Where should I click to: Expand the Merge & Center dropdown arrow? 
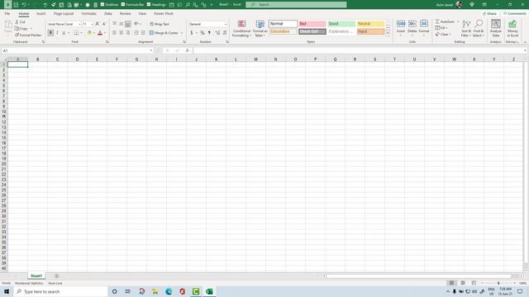[x=182, y=33]
